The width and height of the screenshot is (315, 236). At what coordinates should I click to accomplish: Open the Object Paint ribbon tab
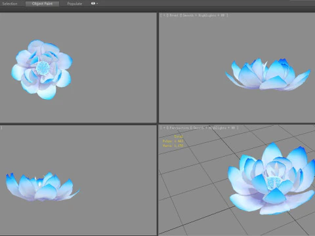pyautogui.click(x=42, y=4)
